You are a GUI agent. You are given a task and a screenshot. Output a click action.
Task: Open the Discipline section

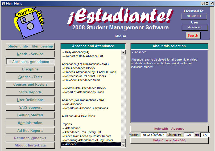(30, 69)
